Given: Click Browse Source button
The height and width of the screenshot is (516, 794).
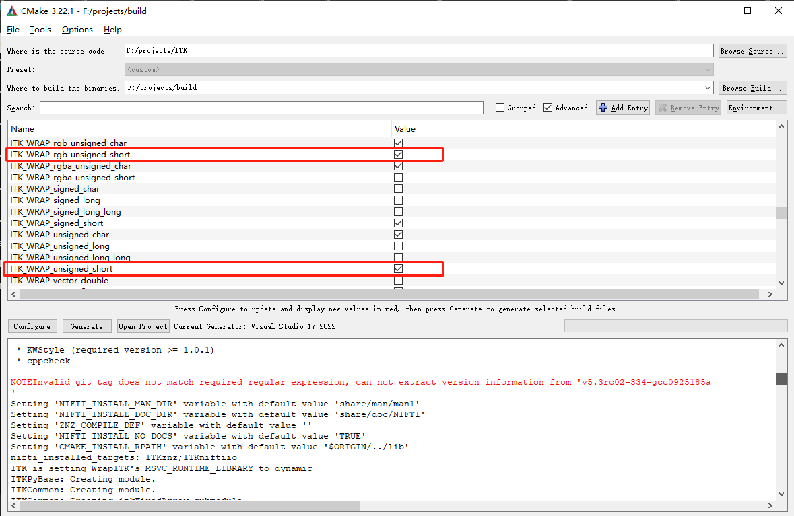Looking at the screenshot, I should 752,50.
